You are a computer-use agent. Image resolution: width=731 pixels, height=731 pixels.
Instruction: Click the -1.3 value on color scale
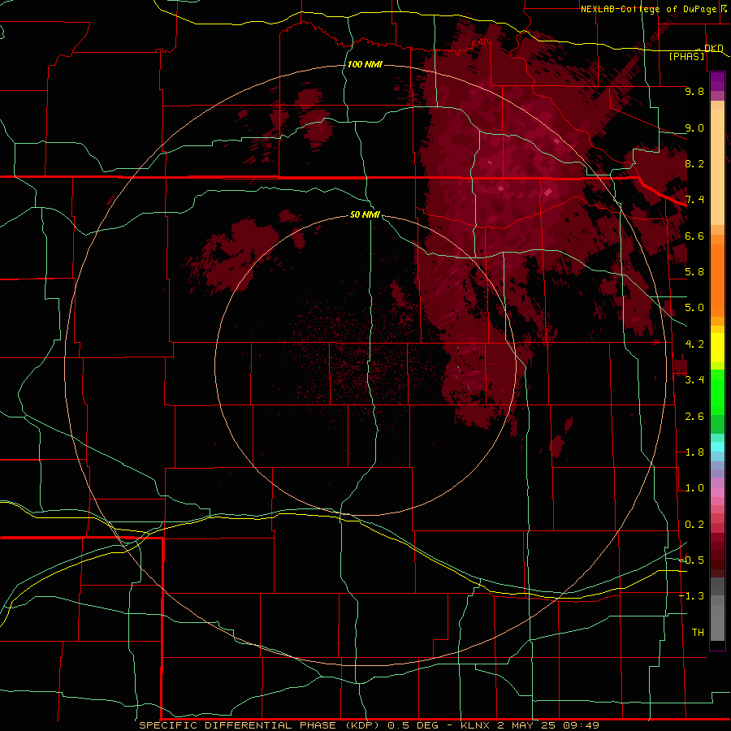click(691, 596)
